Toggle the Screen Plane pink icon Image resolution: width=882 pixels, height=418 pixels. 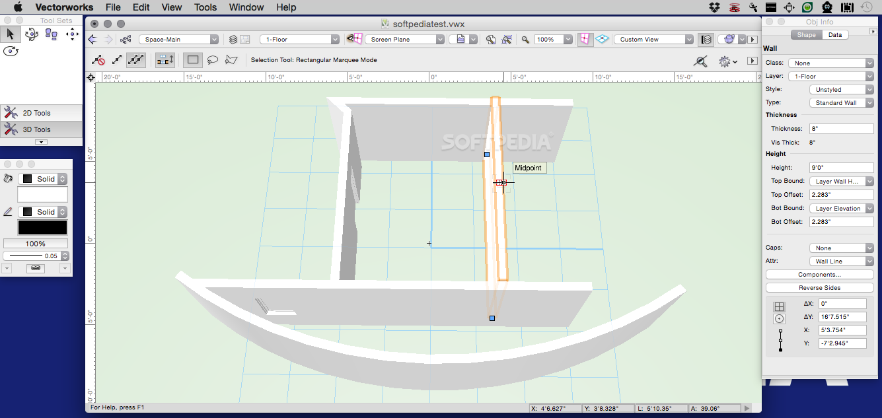585,39
